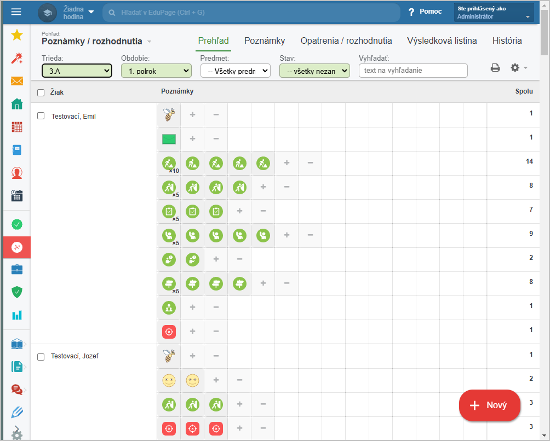
Task: Click the EduPage search field
Action: point(251,13)
